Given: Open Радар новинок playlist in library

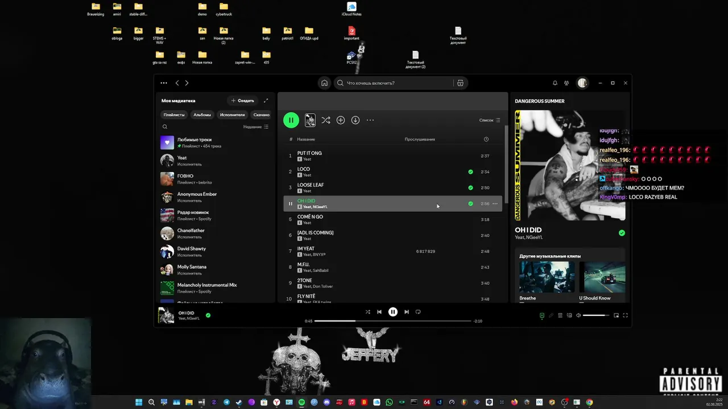Looking at the screenshot, I should (x=216, y=215).
